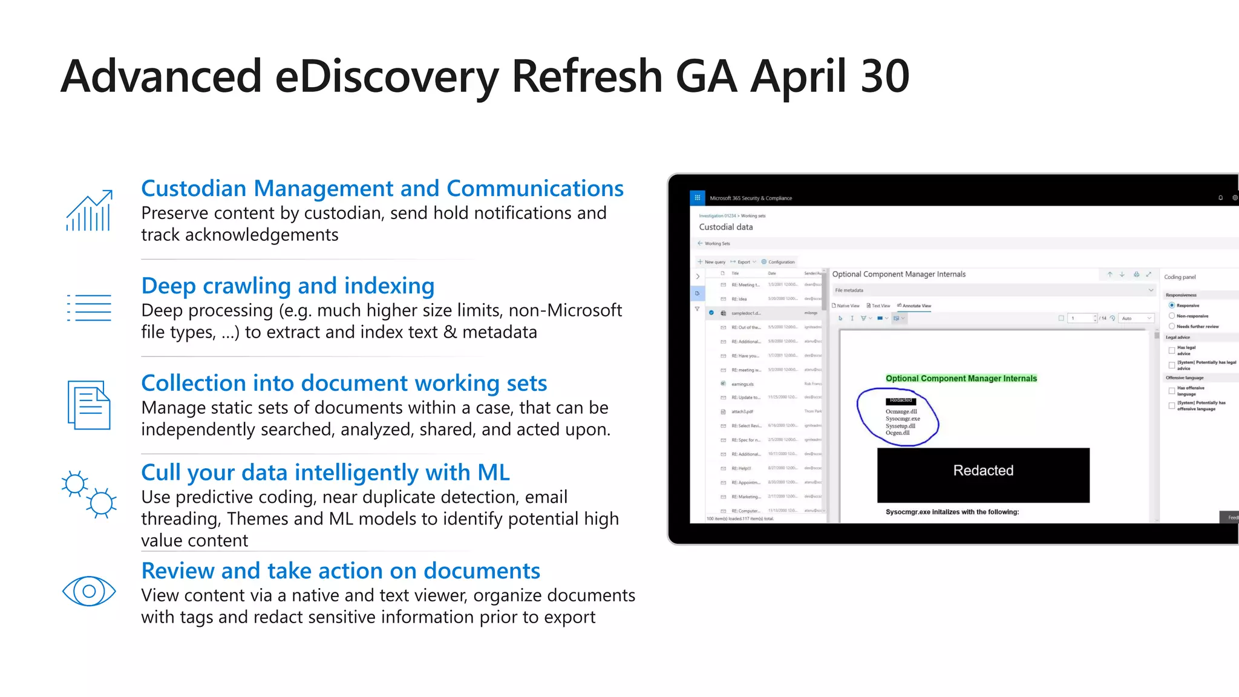Go to next document with down arrow
This screenshot has width=1239, height=697.
point(1122,275)
